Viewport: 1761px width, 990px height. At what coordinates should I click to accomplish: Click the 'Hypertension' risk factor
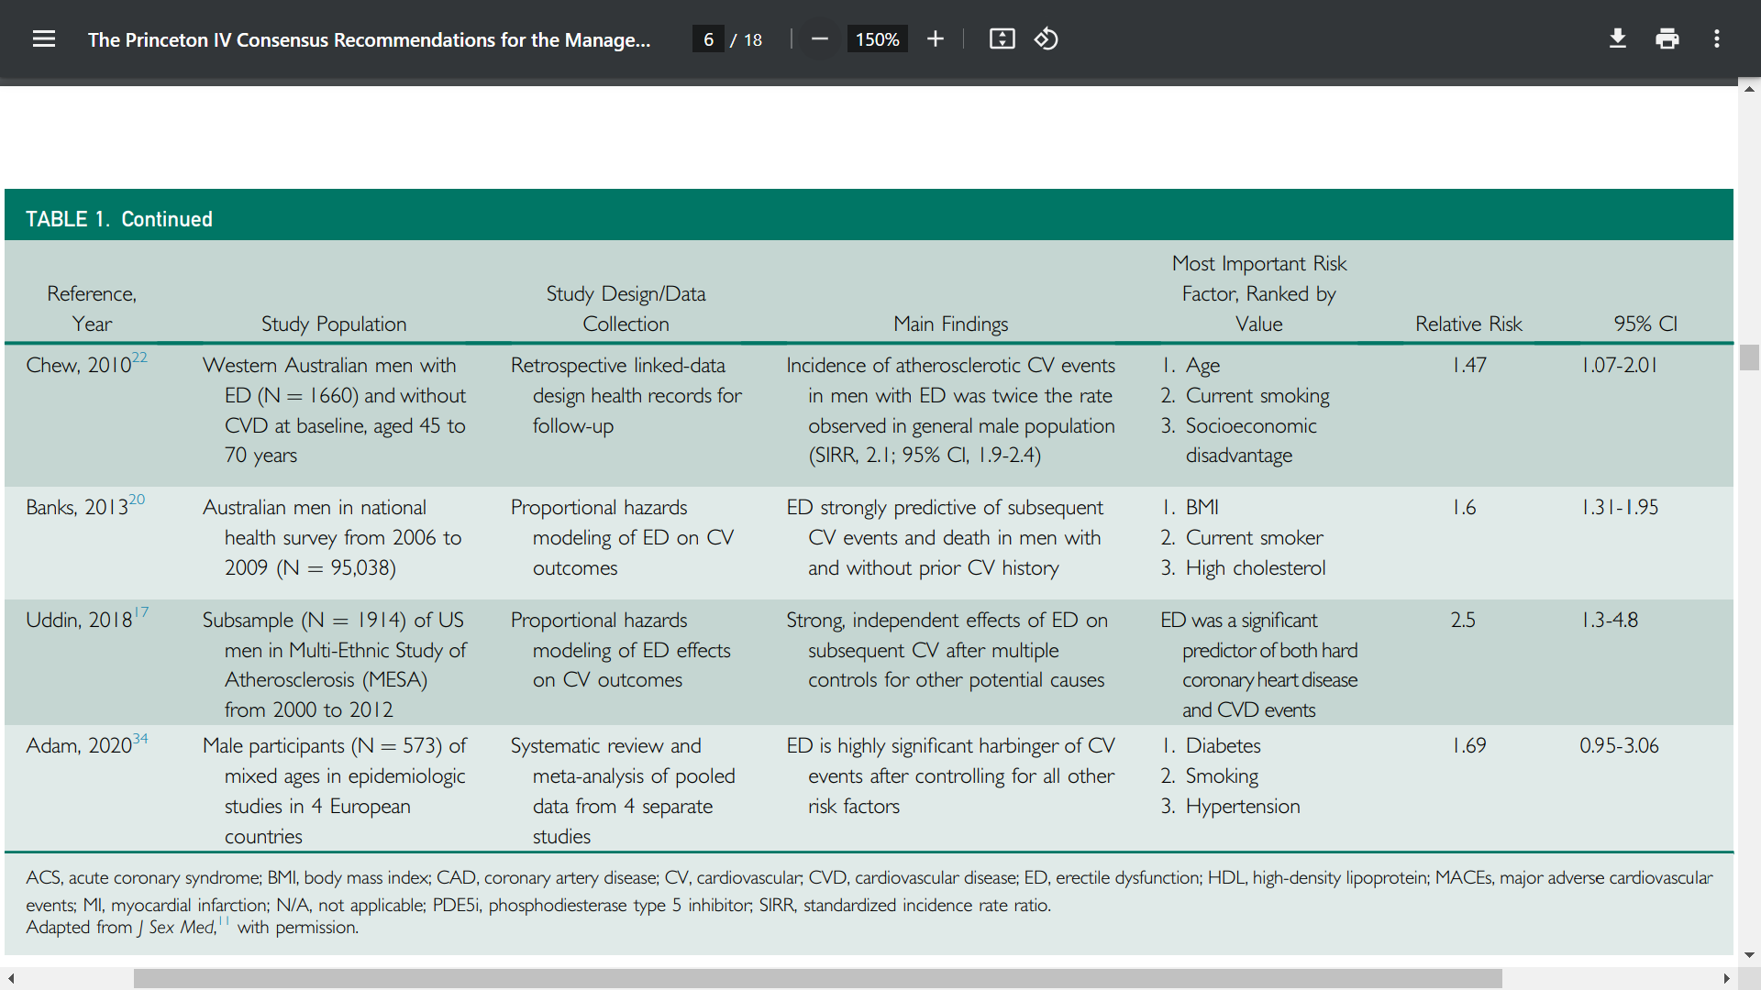[1243, 806]
